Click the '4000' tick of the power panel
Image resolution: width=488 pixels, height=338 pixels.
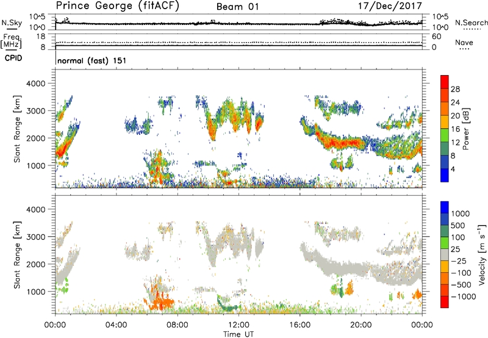(35, 84)
